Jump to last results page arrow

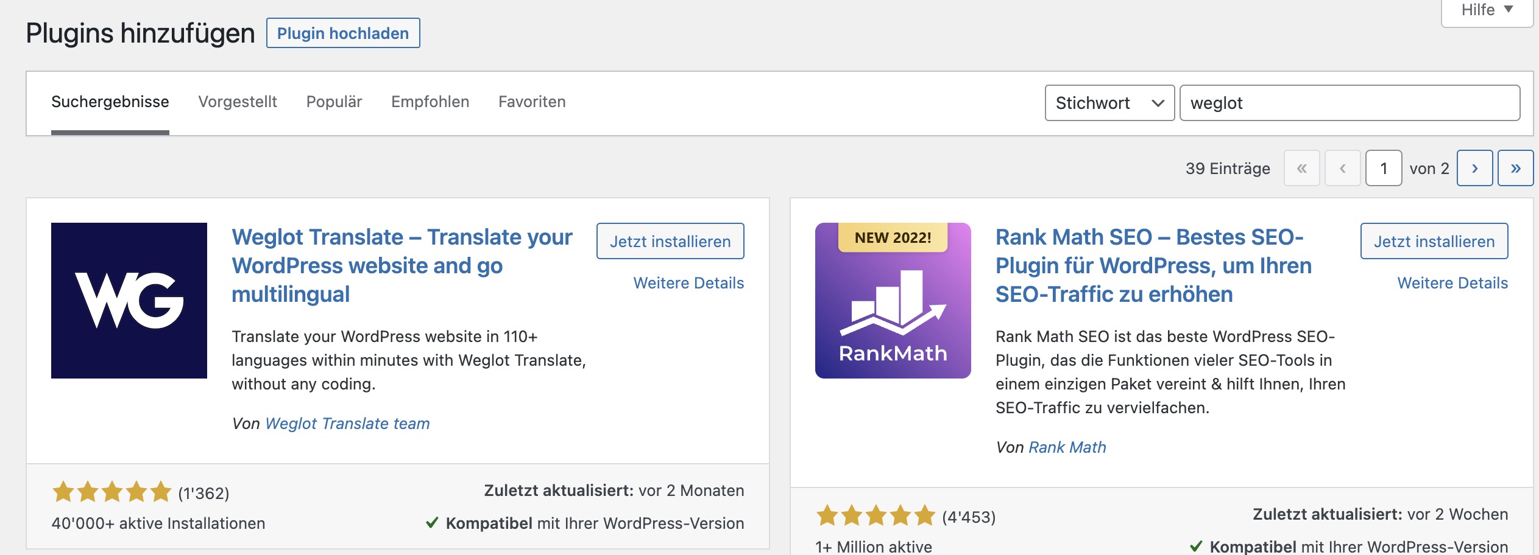click(1515, 168)
